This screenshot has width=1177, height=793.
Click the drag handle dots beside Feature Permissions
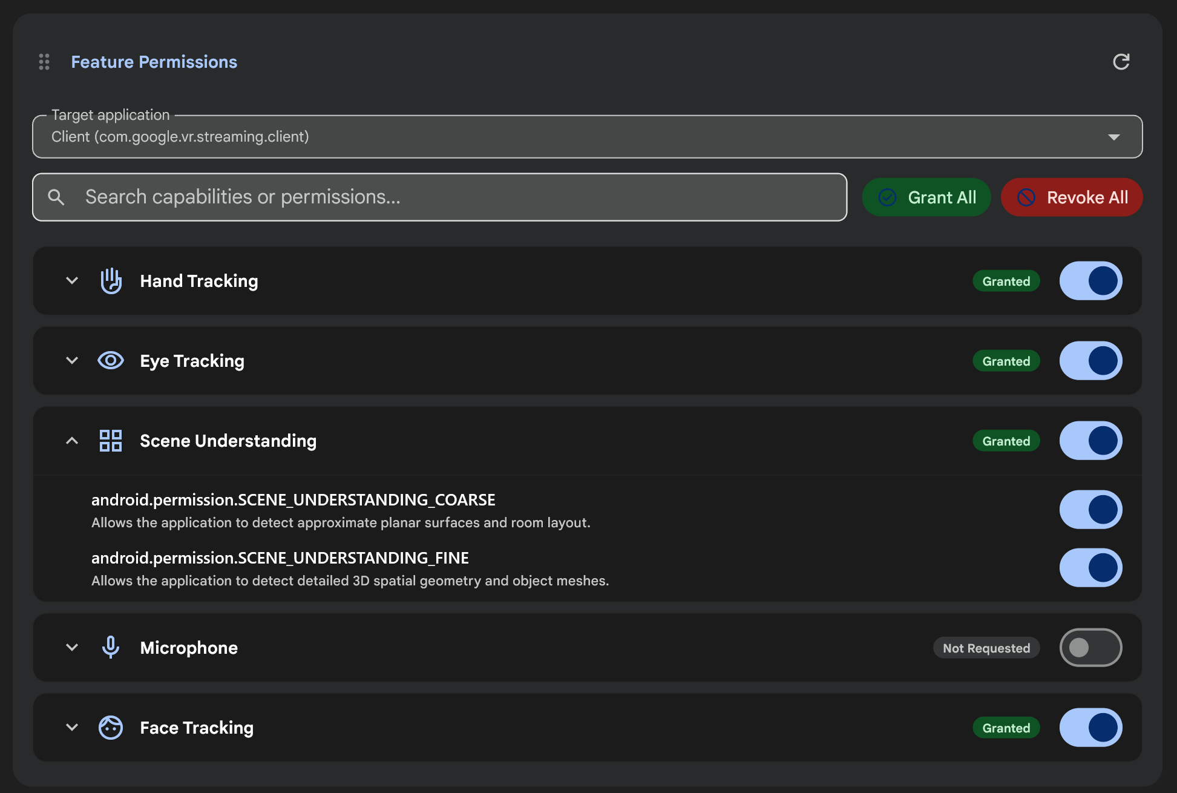coord(44,62)
